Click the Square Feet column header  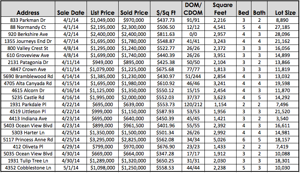[x=223, y=9]
